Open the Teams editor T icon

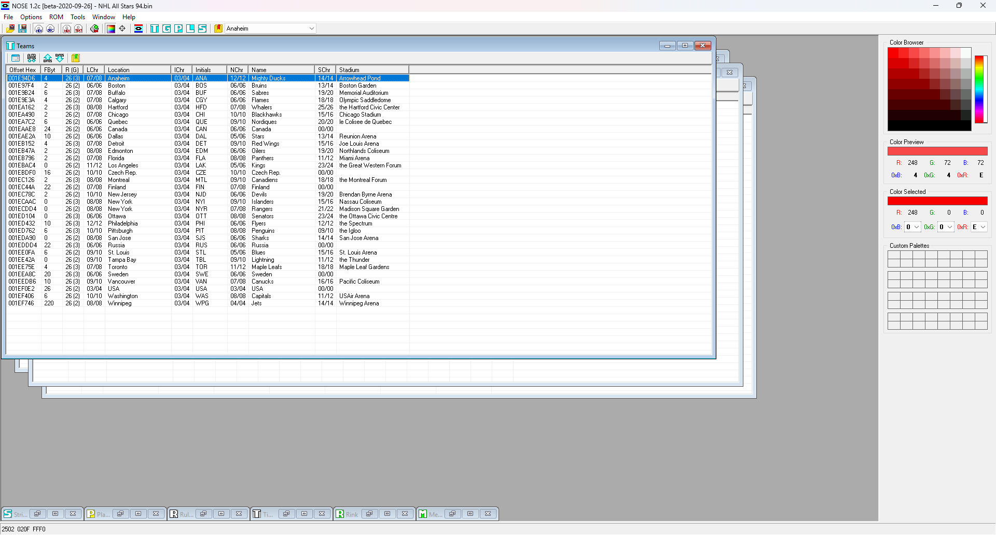coord(155,29)
